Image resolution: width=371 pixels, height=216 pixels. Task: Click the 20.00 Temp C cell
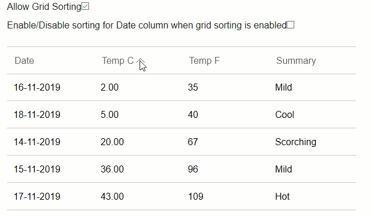[112, 142]
